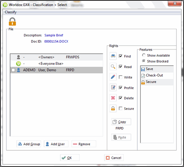This screenshot has height=167, width=184.
Task: Click the ADEMO user code text
Action: point(29,70)
